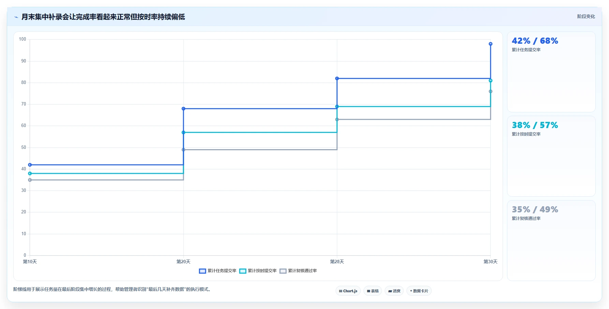Click gray data point at 第30天
This screenshot has width=609, height=309.
pyautogui.click(x=490, y=92)
